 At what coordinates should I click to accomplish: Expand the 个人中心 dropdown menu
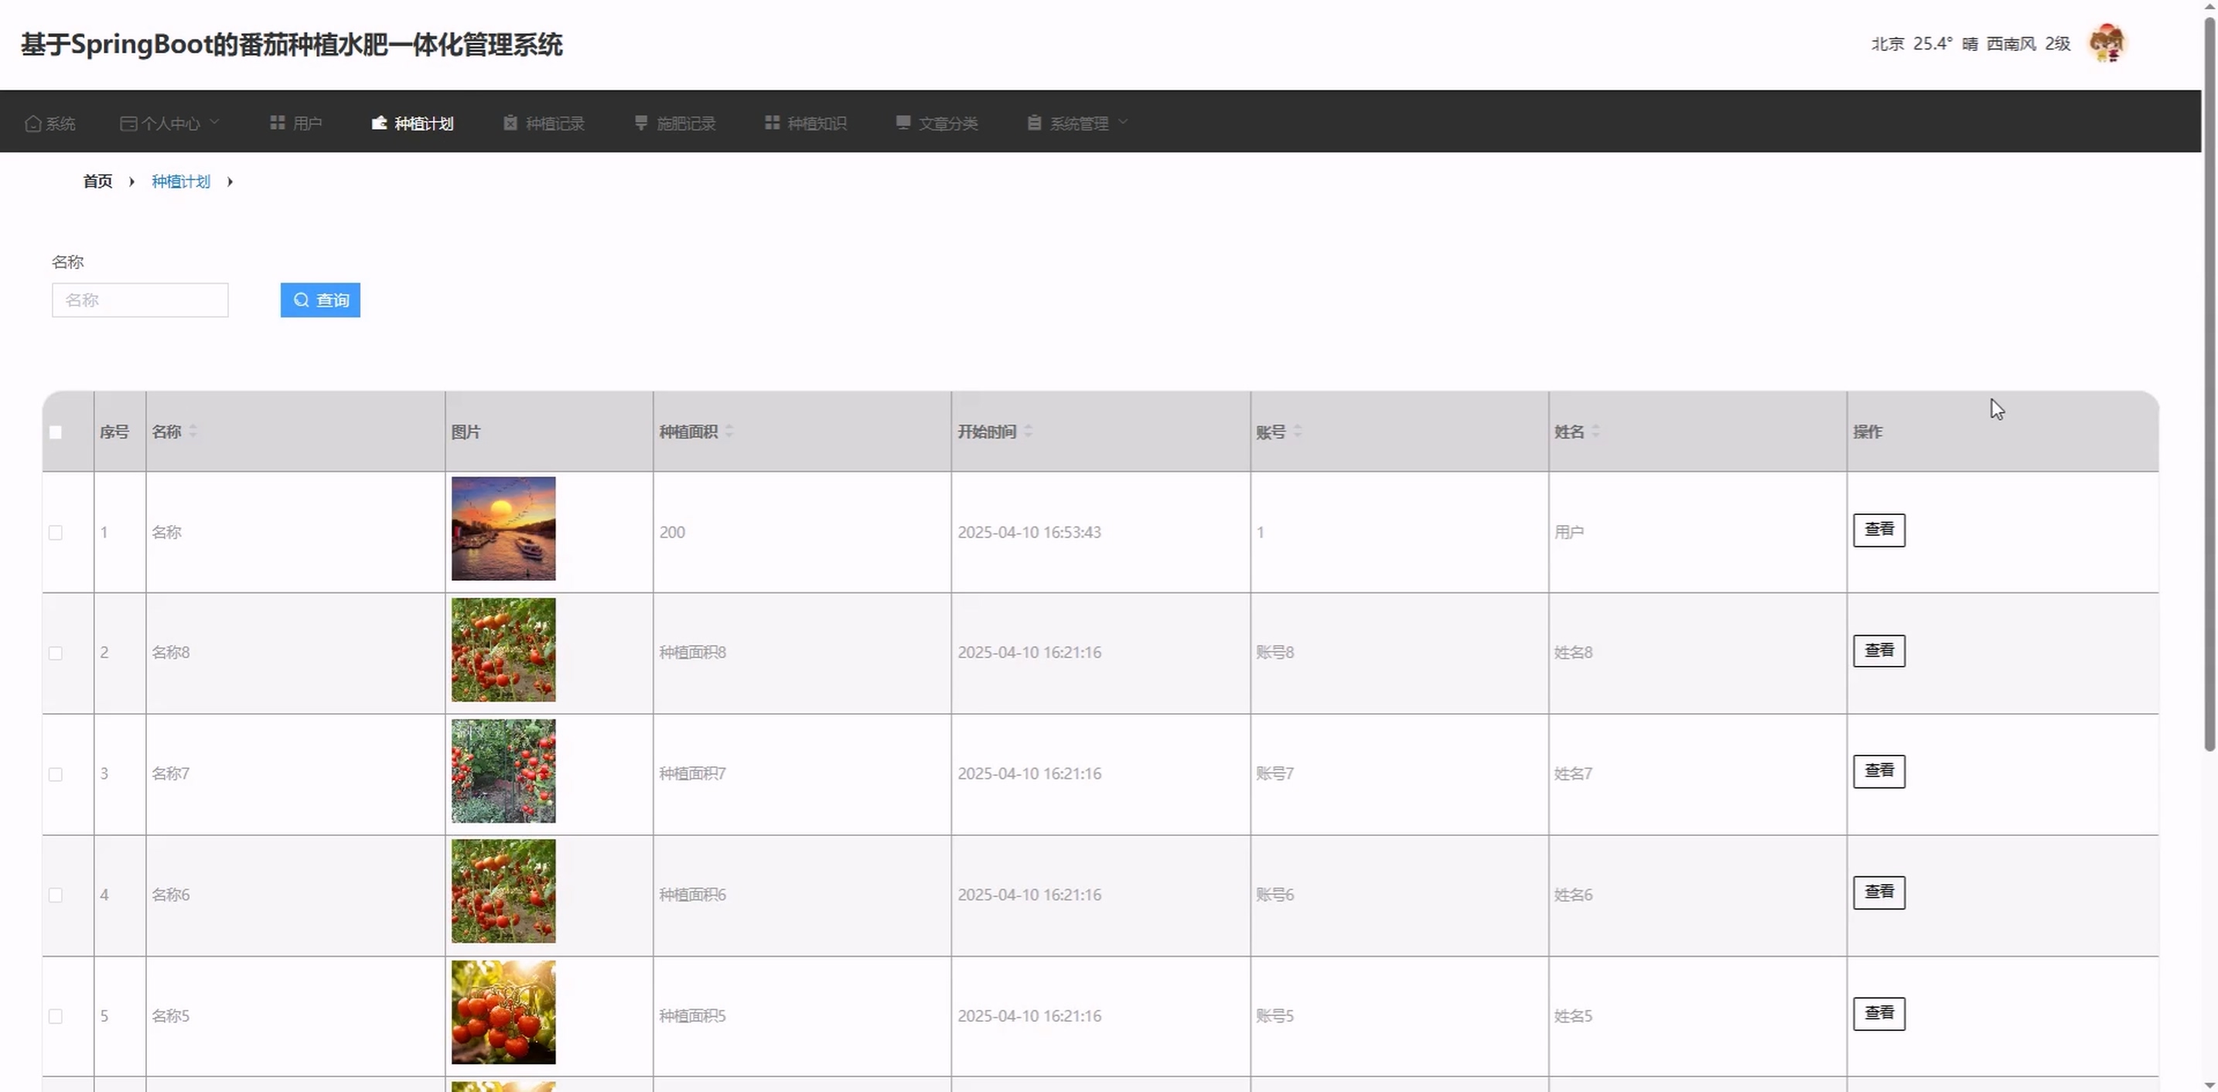pos(170,123)
